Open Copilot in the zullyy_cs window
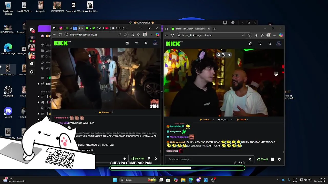This screenshot has width=328, height=184. click(157, 34)
